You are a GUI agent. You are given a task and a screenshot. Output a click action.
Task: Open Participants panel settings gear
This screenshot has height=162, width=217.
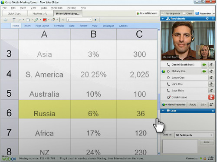207,19
